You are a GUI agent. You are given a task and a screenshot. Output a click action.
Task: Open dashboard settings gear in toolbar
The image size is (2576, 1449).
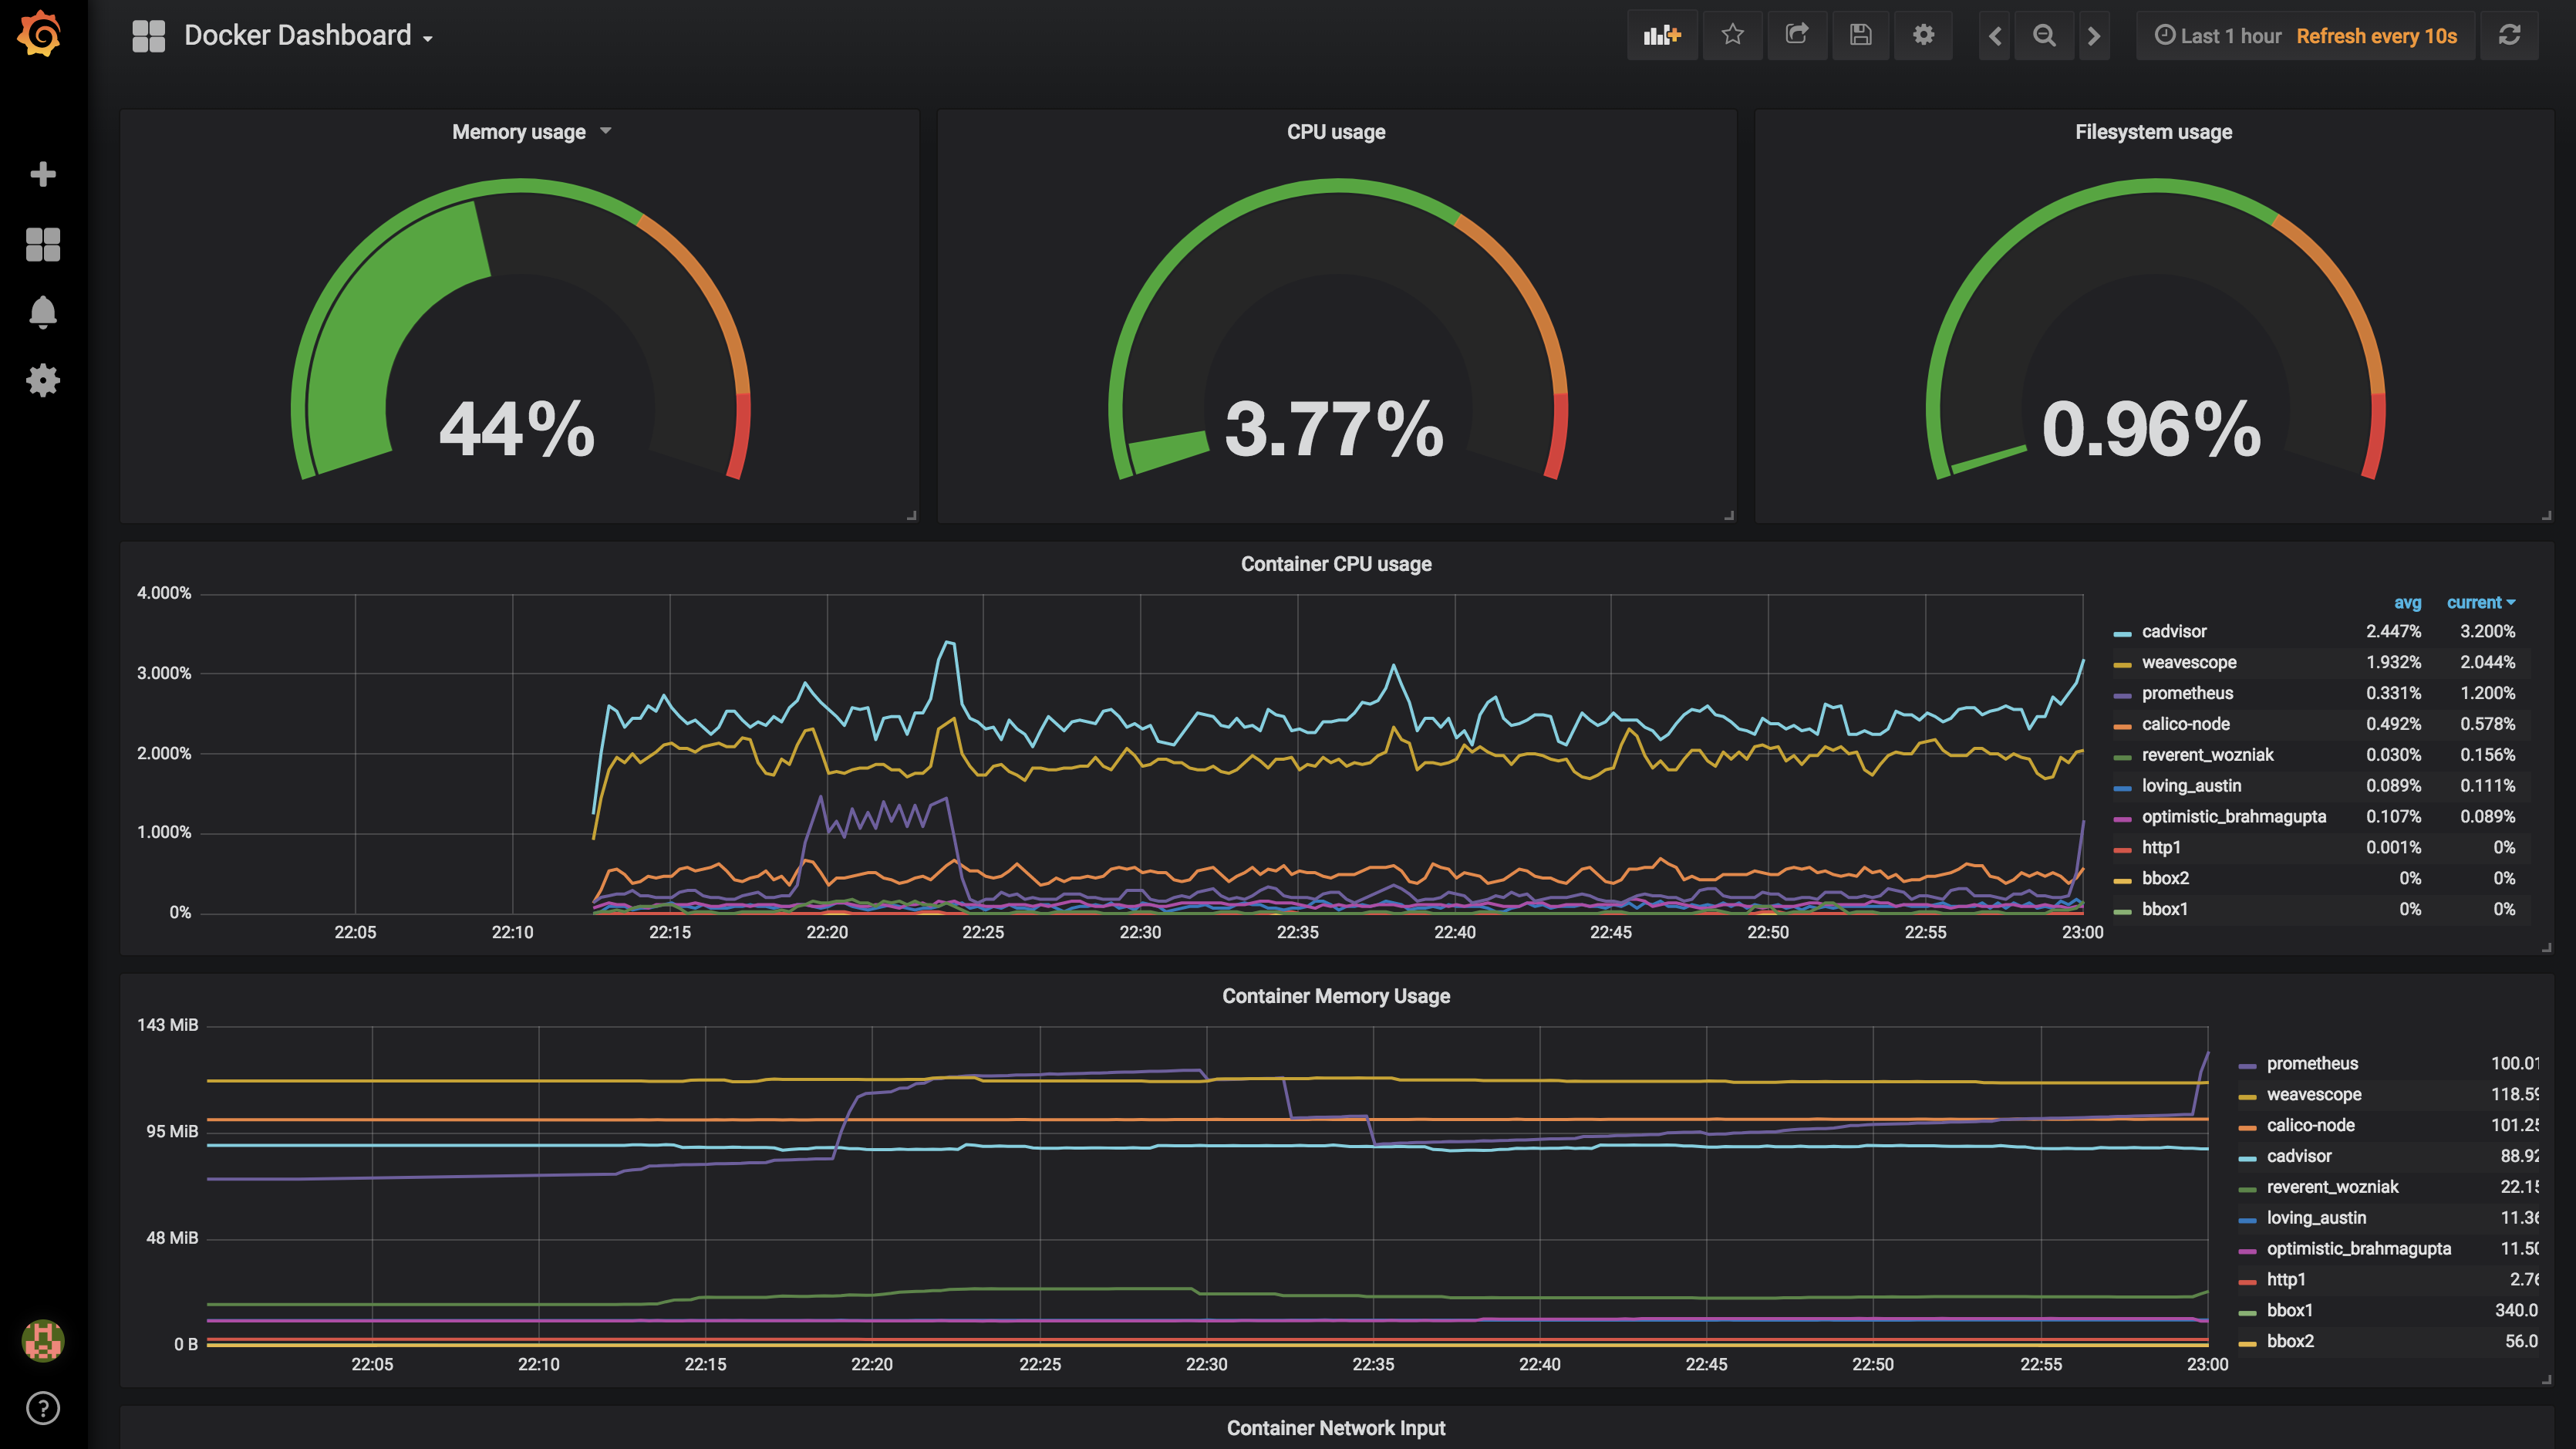click(x=1923, y=36)
